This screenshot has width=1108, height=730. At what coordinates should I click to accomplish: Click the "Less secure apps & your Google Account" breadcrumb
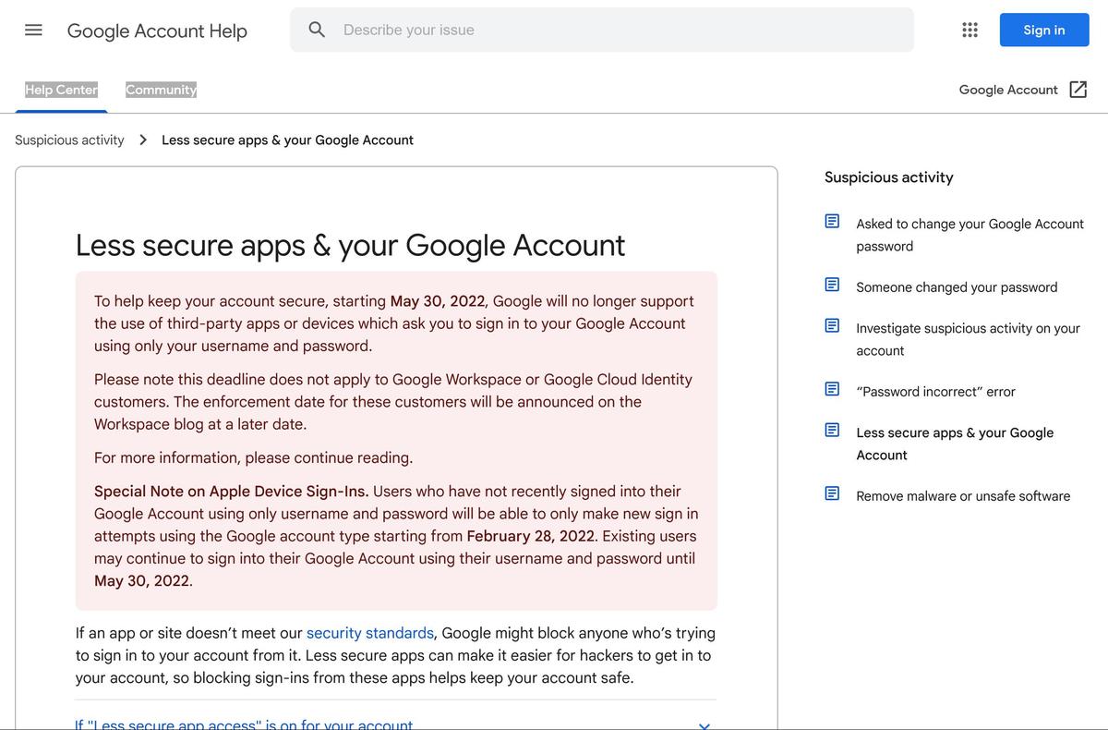(x=287, y=140)
